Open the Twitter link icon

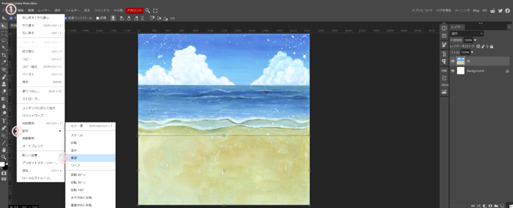[x=500, y=10]
